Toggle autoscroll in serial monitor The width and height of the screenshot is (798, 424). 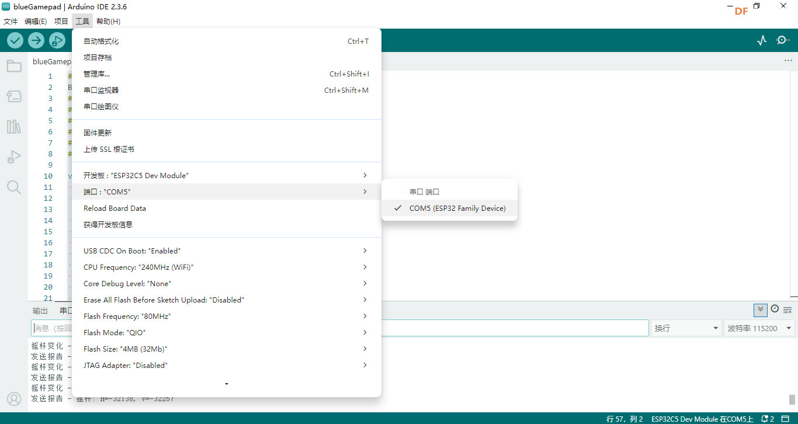pos(760,310)
